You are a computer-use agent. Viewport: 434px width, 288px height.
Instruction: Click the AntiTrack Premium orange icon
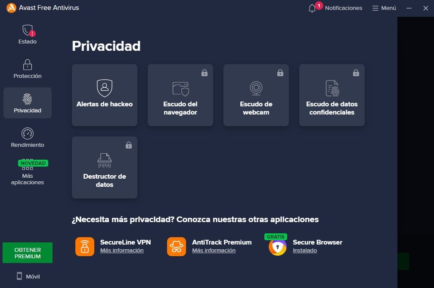[x=177, y=247]
